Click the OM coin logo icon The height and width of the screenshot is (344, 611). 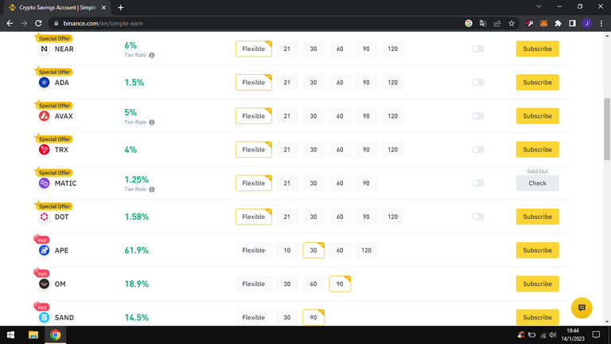pos(44,284)
